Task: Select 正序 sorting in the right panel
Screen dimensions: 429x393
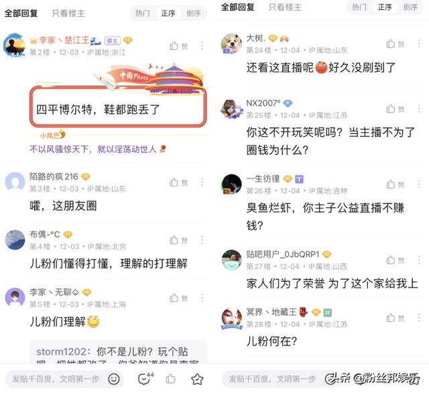Action: click(x=385, y=7)
